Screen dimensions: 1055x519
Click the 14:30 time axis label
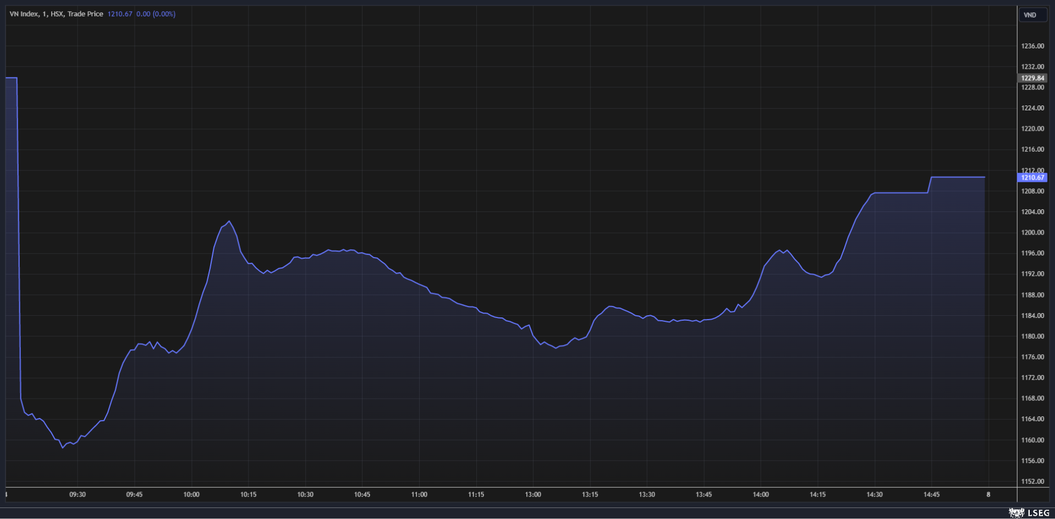[x=875, y=494]
